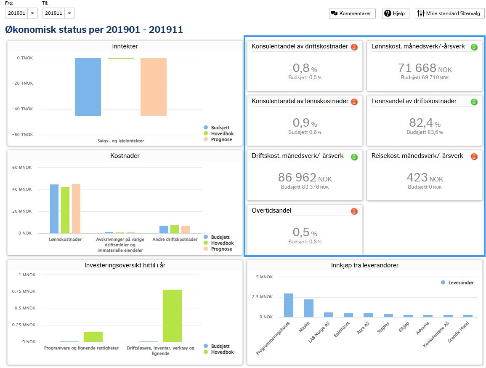Click the question mark Hjelp icon

coord(388,13)
